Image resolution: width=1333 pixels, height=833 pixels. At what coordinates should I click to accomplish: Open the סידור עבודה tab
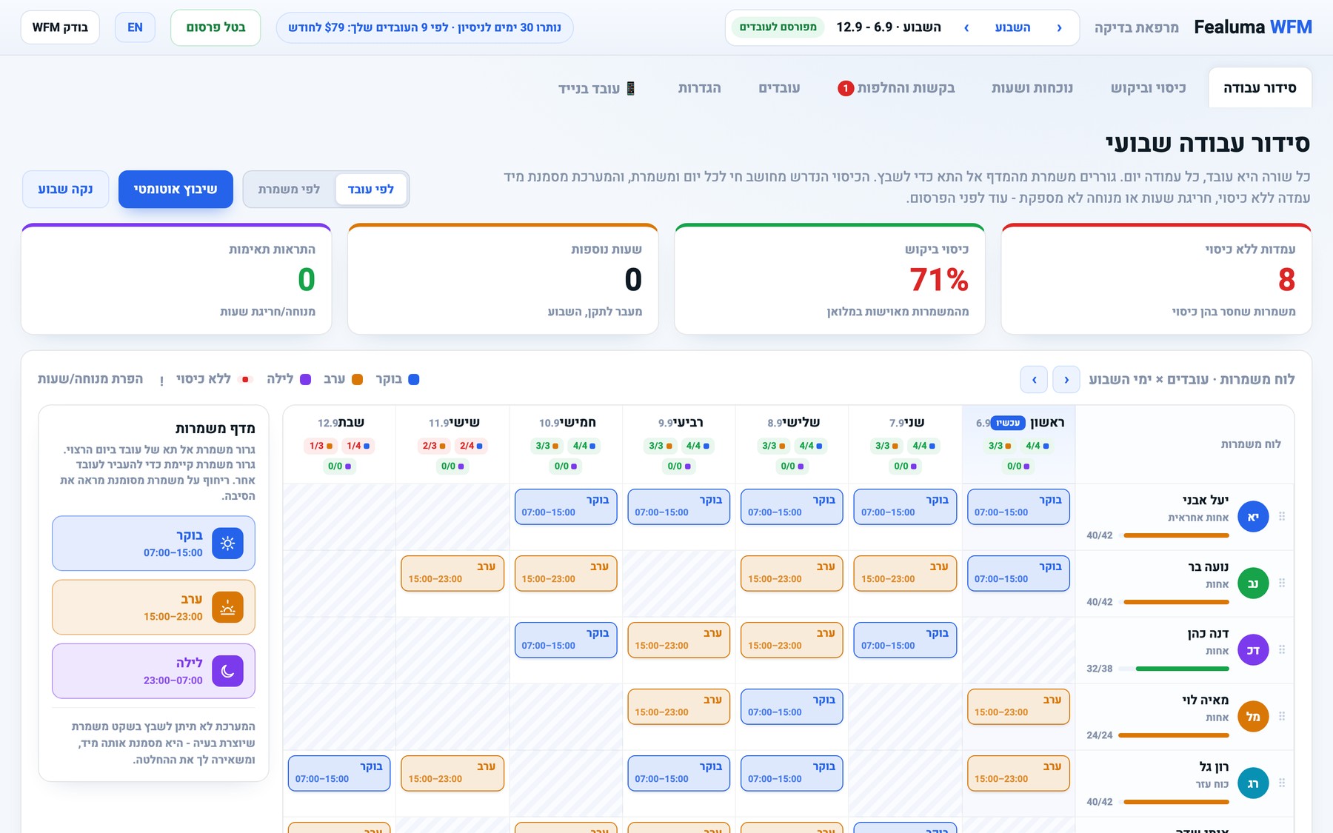(x=1260, y=88)
